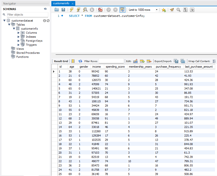The width and height of the screenshot is (217, 176).
Task: Click inside the Filter Rows field
Action: click(111, 61)
